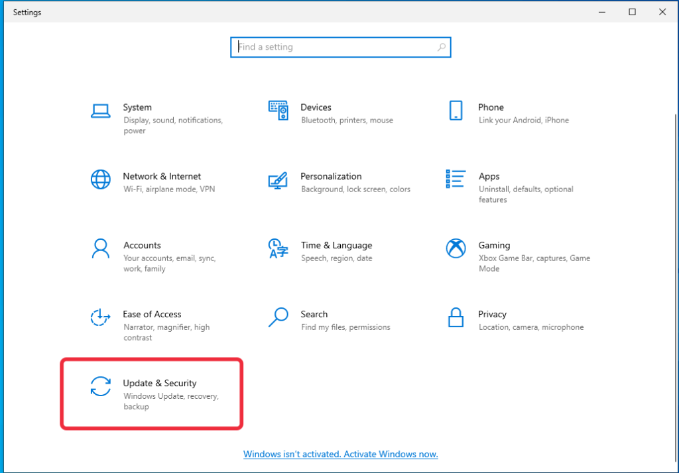Click the Accounts person icon
This screenshot has width=679, height=473.
click(x=100, y=248)
